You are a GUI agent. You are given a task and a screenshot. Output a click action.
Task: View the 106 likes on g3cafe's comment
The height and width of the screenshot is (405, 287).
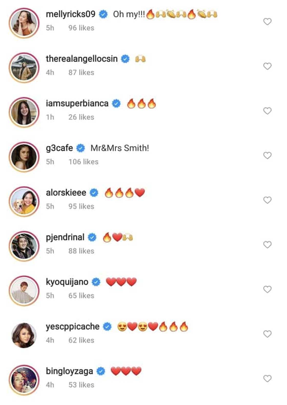83,162
